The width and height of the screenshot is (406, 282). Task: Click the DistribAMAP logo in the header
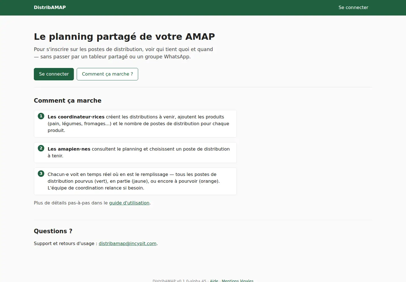pyautogui.click(x=50, y=8)
